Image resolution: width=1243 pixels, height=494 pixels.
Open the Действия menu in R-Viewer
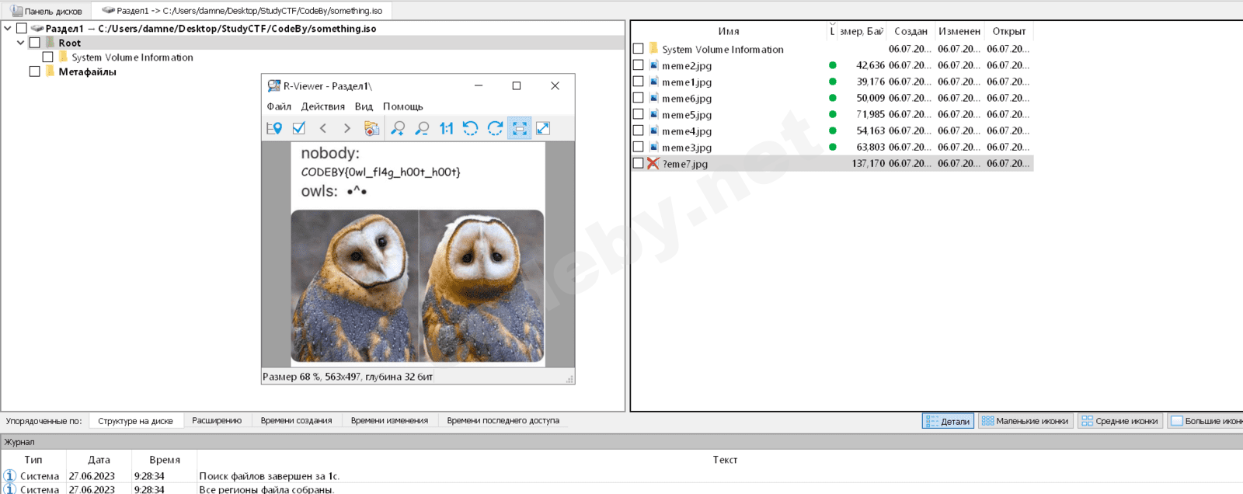point(322,106)
